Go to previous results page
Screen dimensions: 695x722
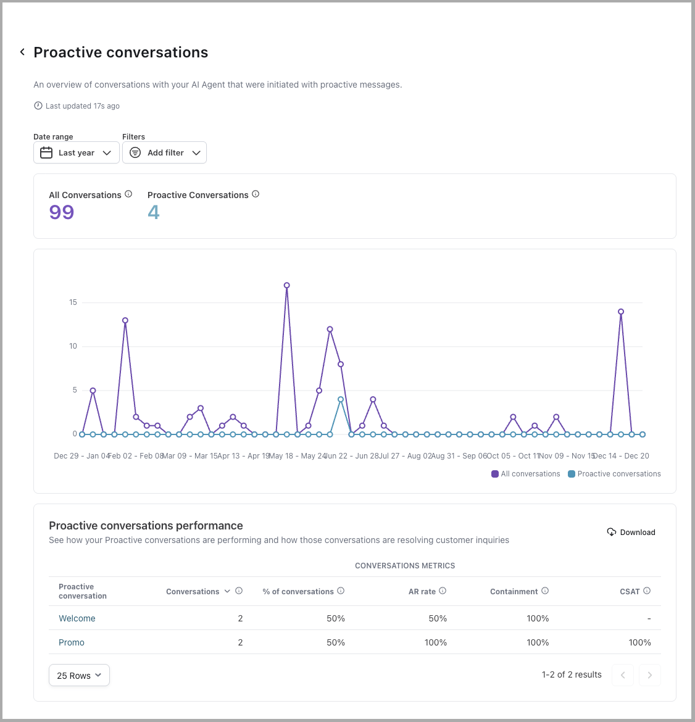pos(623,675)
